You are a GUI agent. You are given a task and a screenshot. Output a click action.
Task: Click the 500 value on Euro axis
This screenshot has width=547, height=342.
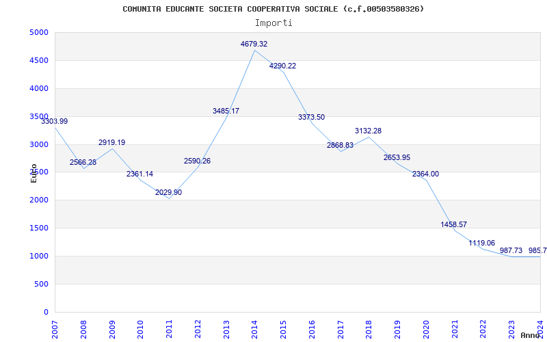(x=41, y=284)
